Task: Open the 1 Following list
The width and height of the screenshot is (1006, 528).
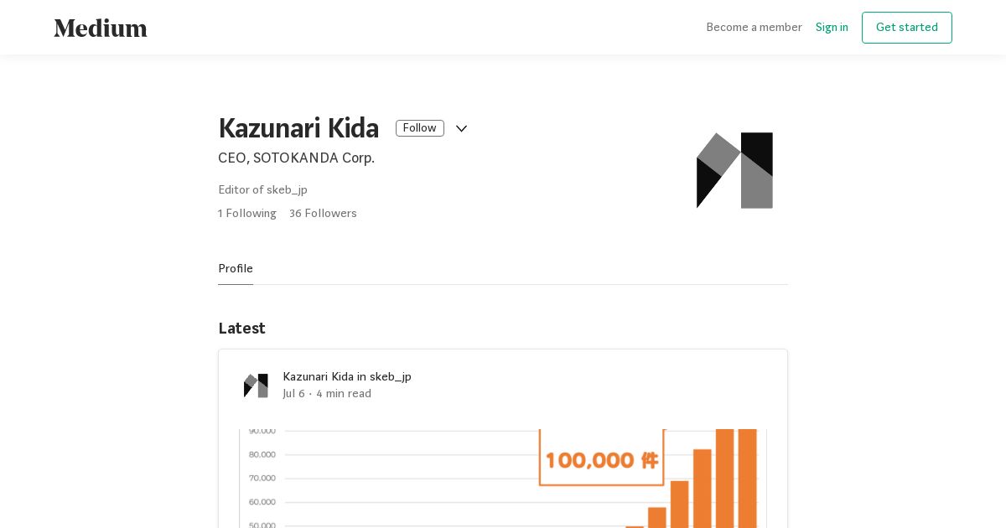Action: click(x=247, y=214)
